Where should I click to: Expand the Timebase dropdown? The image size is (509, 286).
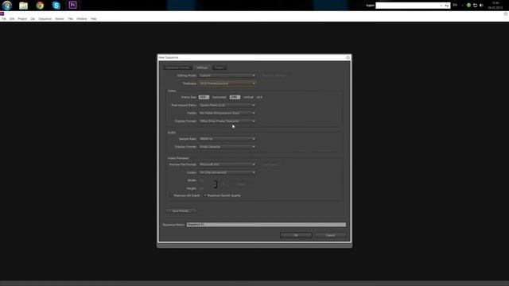227,83
